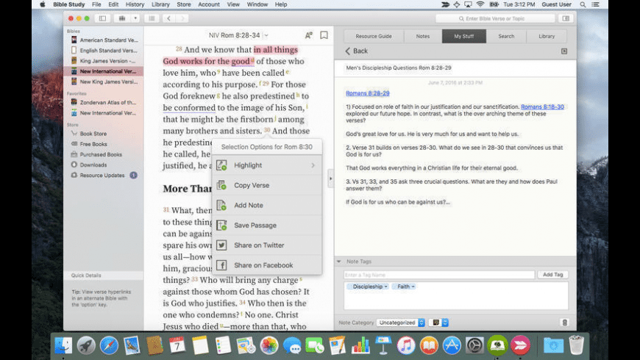Image resolution: width=640 pixels, height=360 pixels.
Task: Open the App Store from the Dock
Action: click(x=452, y=345)
